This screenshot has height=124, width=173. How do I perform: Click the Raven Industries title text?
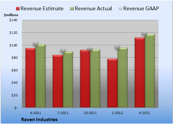pos(39,120)
